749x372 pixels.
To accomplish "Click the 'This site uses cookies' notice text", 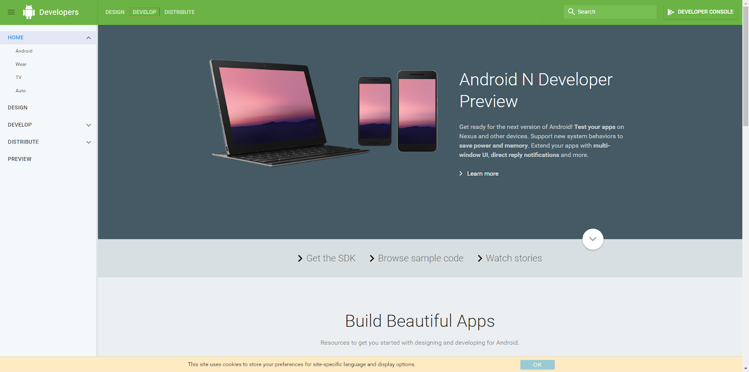I will (301, 365).
